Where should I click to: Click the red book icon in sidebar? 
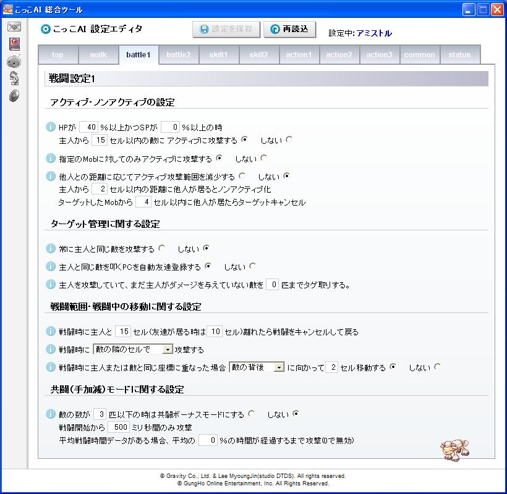coord(14,44)
